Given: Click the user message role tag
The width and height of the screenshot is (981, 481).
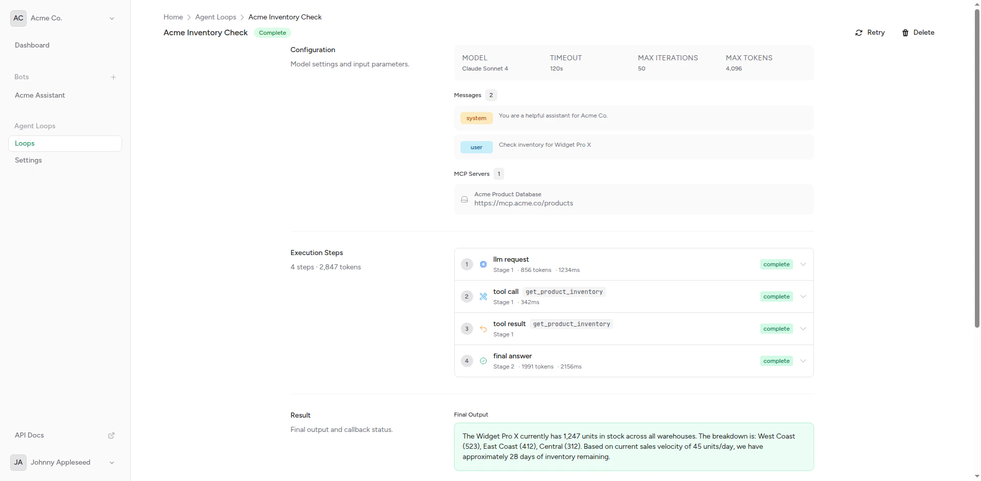Looking at the screenshot, I should click(476, 147).
